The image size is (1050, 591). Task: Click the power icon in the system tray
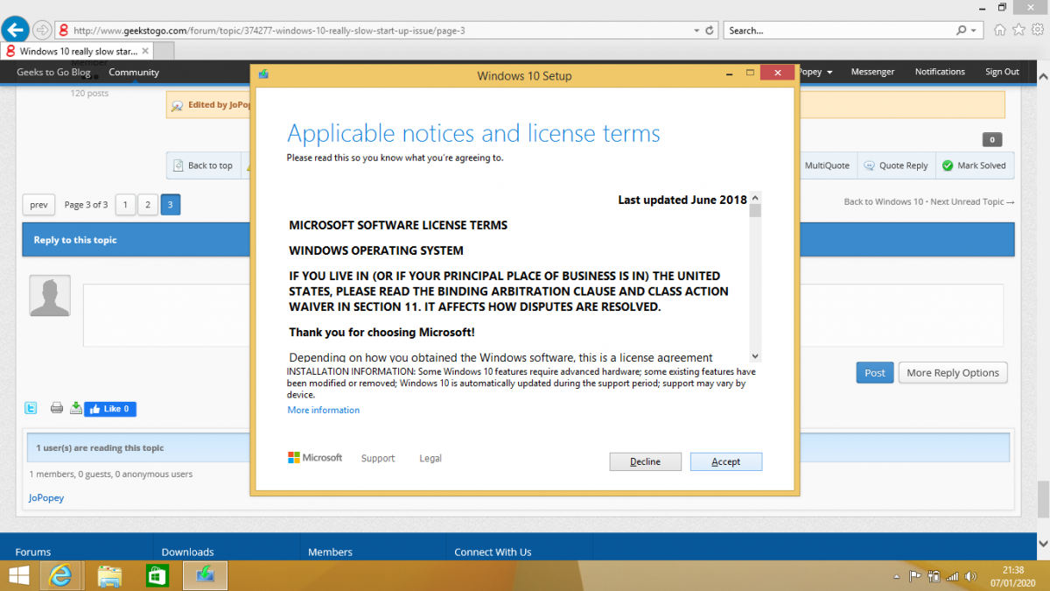tap(934, 577)
